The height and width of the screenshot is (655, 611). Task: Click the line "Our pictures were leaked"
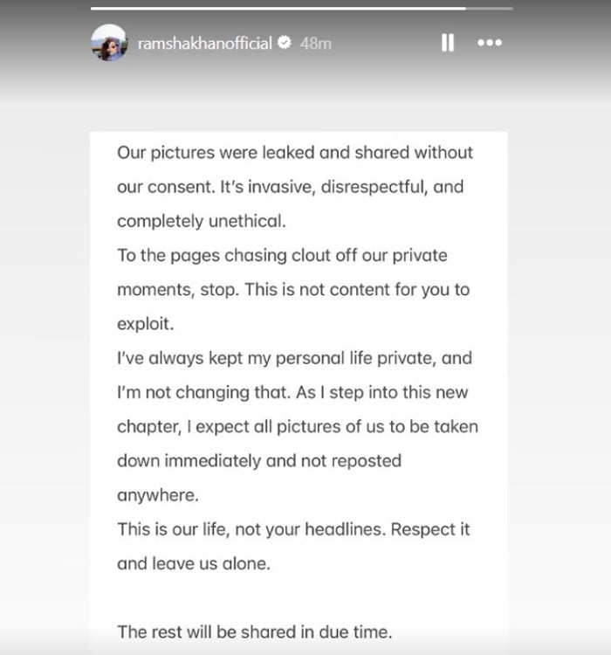295,153
